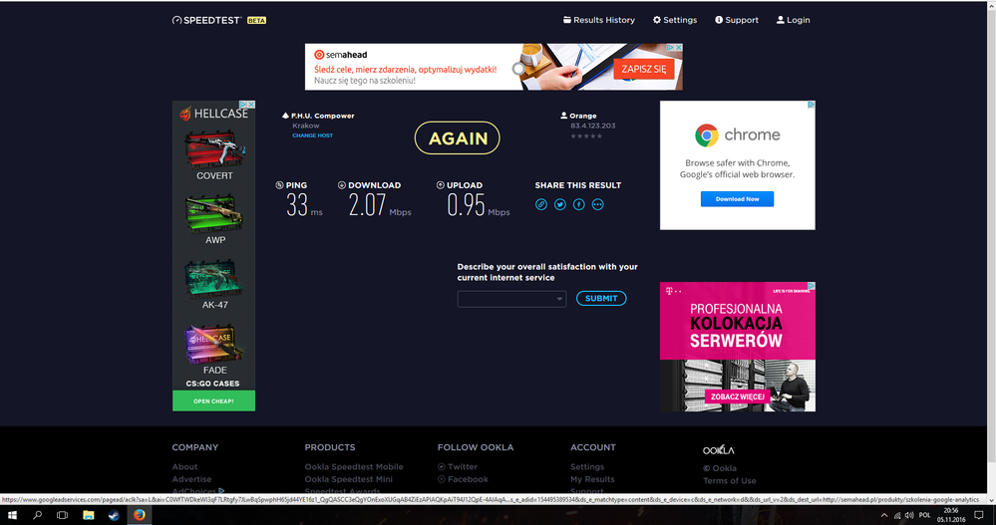Click the user icon beside Orange

[x=563, y=116]
